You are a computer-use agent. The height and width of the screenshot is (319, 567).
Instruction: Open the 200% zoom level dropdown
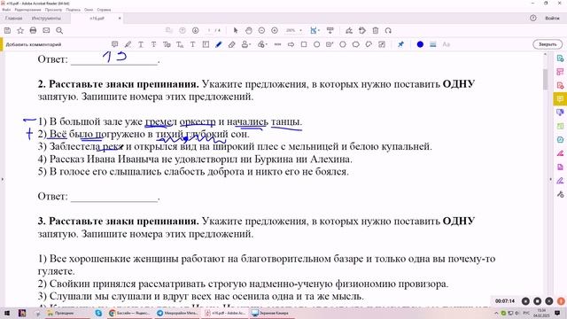click(293, 31)
